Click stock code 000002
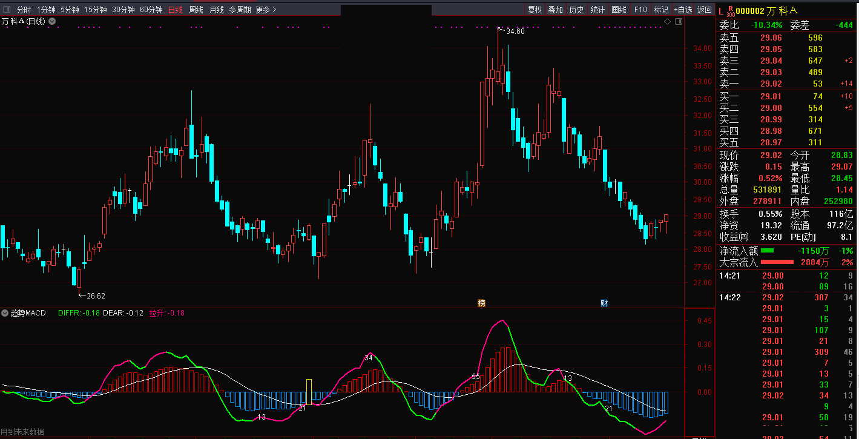Screen dimensions: 859x439 [x=749, y=11]
